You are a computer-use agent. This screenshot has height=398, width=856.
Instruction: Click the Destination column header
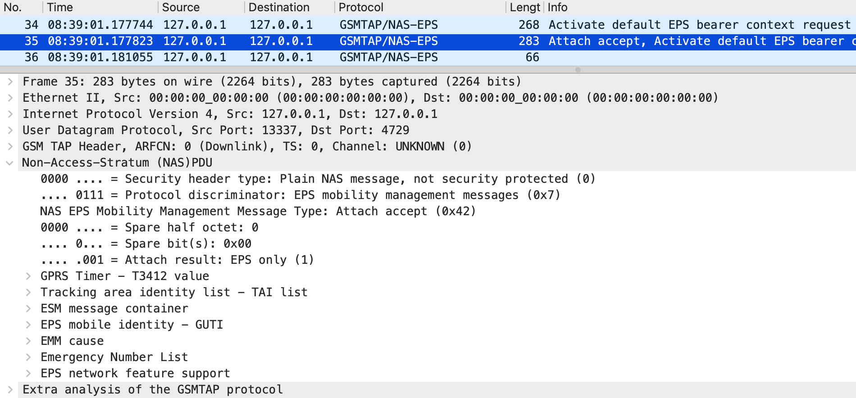pyautogui.click(x=288, y=7)
